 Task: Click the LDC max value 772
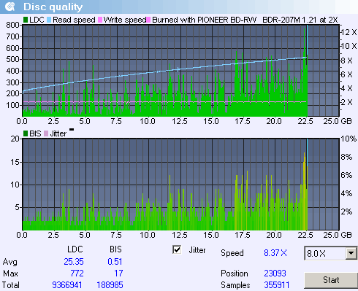pyautogui.click(x=77, y=273)
